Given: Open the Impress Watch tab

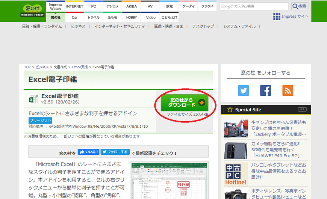Looking at the screenshot, I should click(56, 6).
